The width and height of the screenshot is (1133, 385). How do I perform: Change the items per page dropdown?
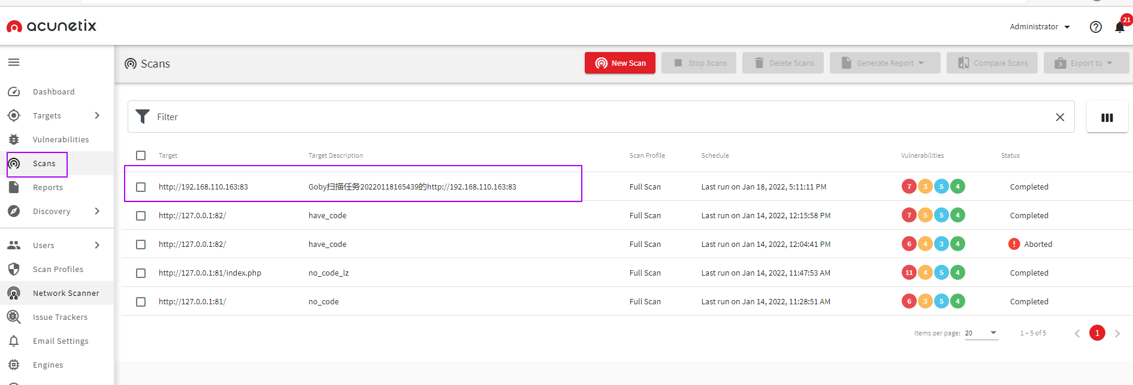tap(981, 333)
